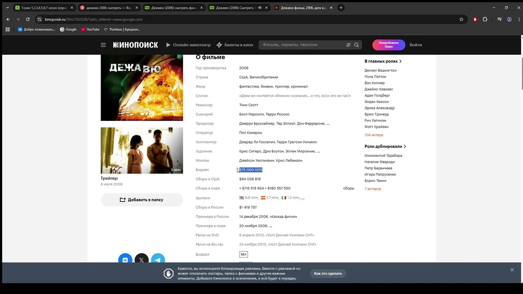
Task: Open year 2006 link
Action: pyautogui.click(x=244, y=68)
